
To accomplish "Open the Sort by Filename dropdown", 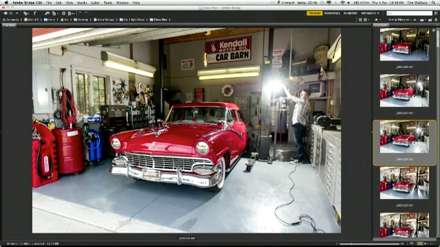I will [399, 20].
